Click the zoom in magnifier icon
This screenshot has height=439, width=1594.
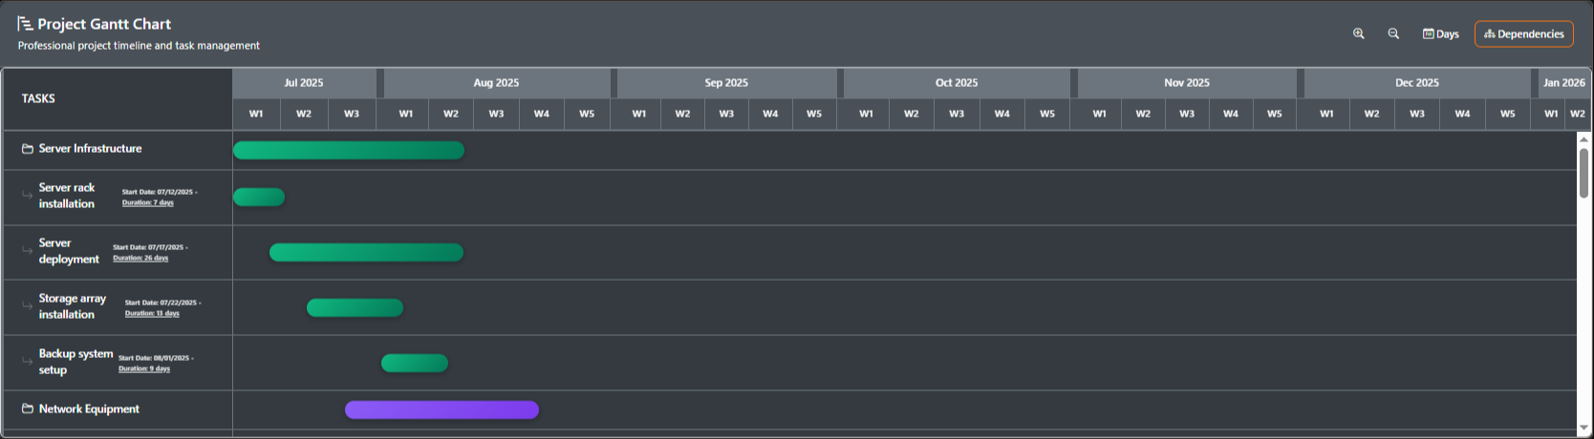[1358, 33]
